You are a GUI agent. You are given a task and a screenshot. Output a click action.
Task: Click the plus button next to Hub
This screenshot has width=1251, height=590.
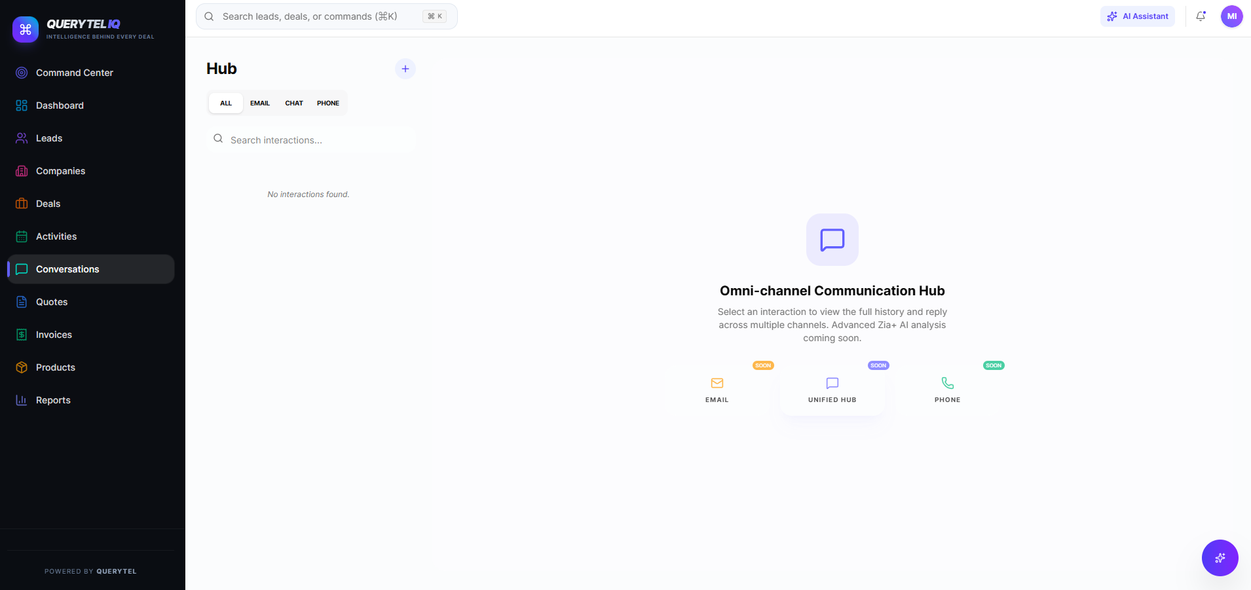(x=405, y=68)
